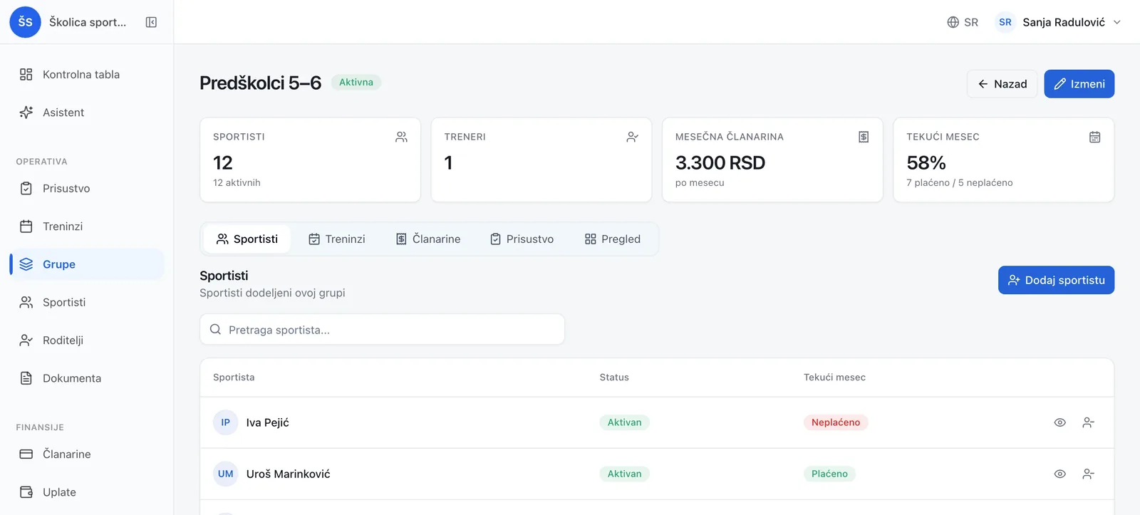Switch to the Prisustvo tab
The width and height of the screenshot is (1140, 515).
pos(522,239)
